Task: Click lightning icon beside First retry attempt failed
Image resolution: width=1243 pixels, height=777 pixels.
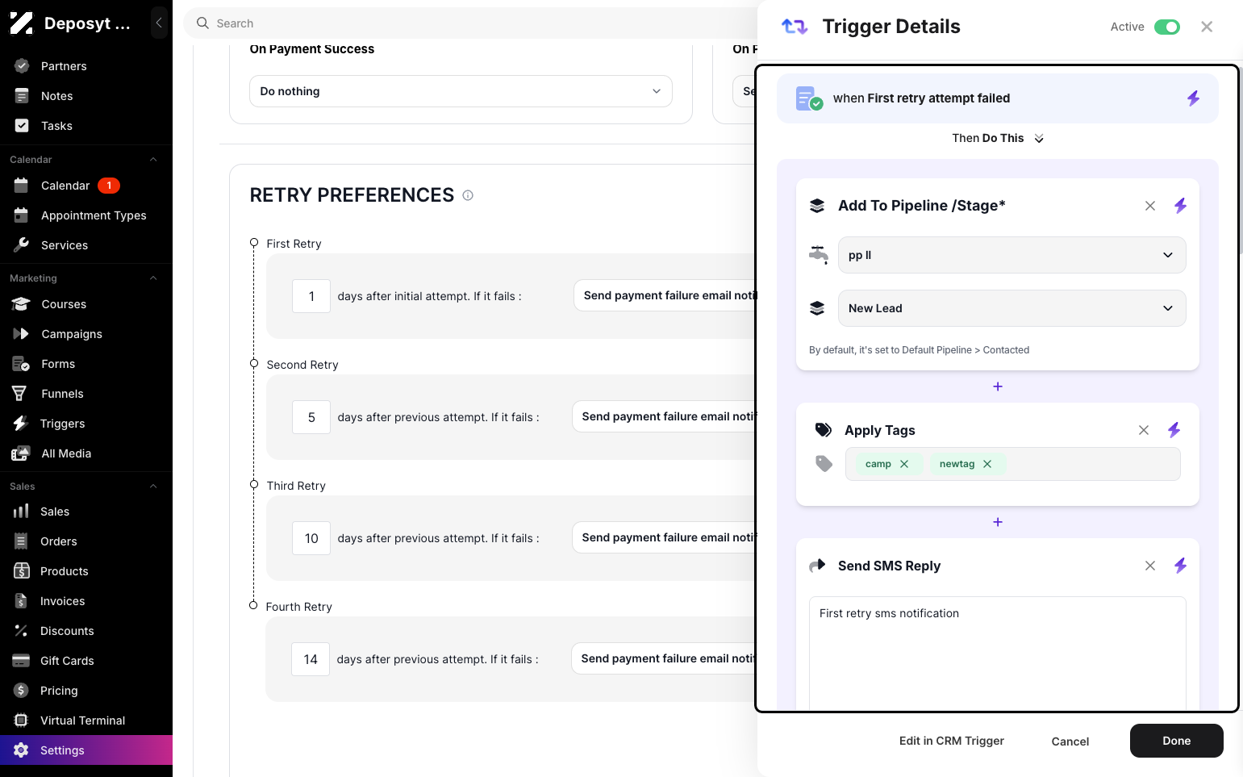Action: [1193, 98]
